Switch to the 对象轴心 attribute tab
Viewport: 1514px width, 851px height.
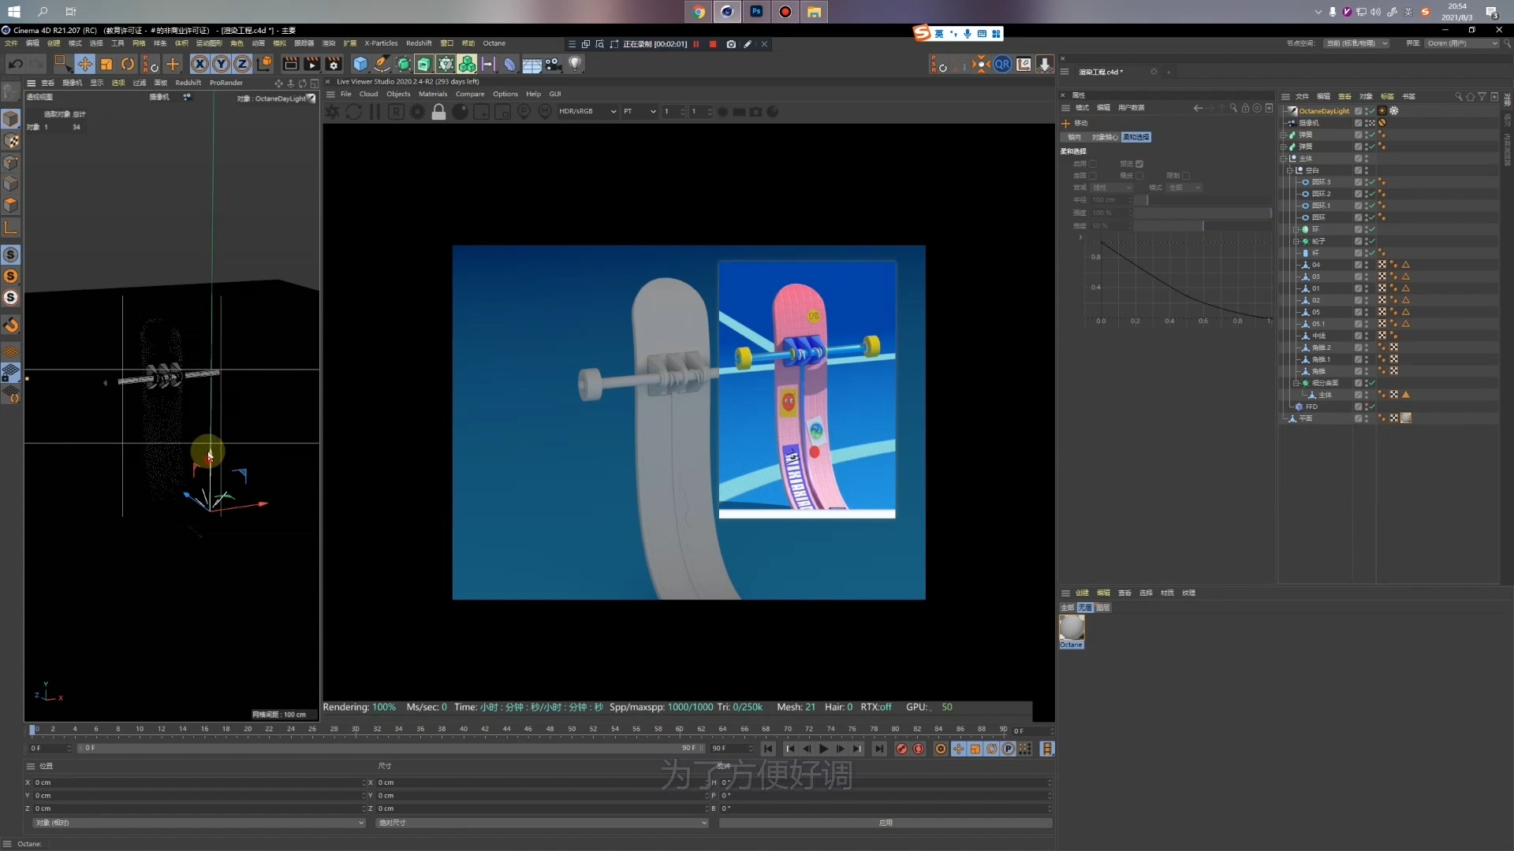click(x=1103, y=137)
